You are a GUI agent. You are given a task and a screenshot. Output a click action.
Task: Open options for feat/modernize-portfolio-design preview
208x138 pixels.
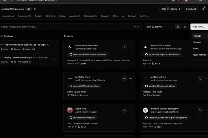(54, 47)
